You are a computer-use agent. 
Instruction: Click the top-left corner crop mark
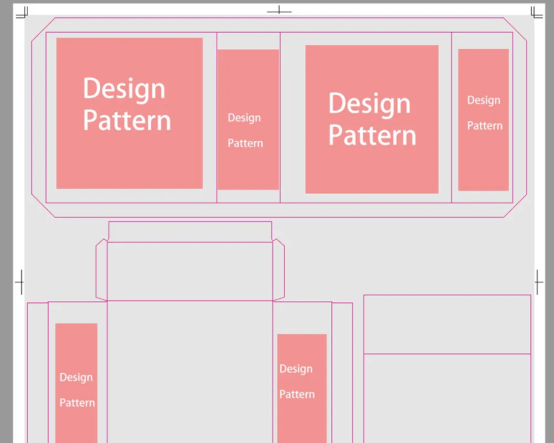[x=22, y=12]
